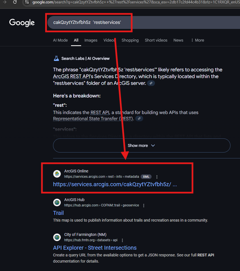Open the More search filters dropdown
This screenshot has height=271, width=240.
click(x=198, y=40)
